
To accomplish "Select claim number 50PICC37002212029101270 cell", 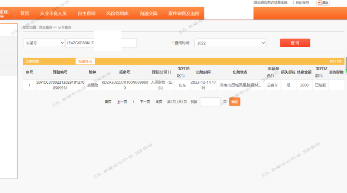I will pyautogui.click(x=60, y=85).
